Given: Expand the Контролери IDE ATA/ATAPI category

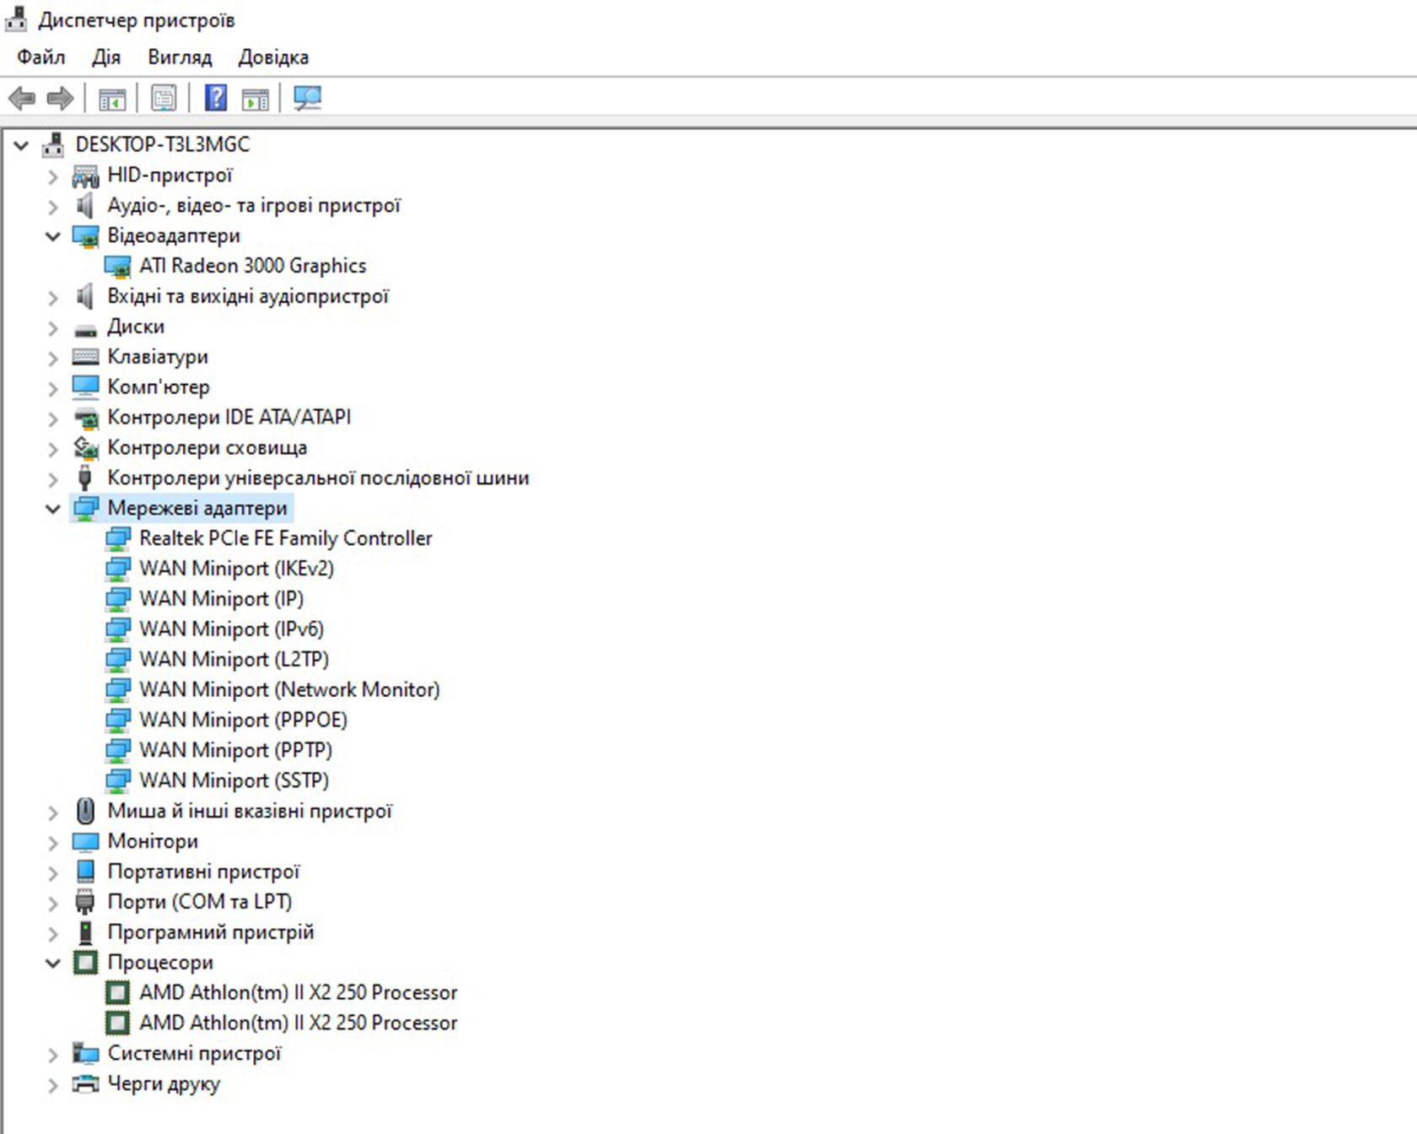Looking at the screenshot, I should [53, 418].
